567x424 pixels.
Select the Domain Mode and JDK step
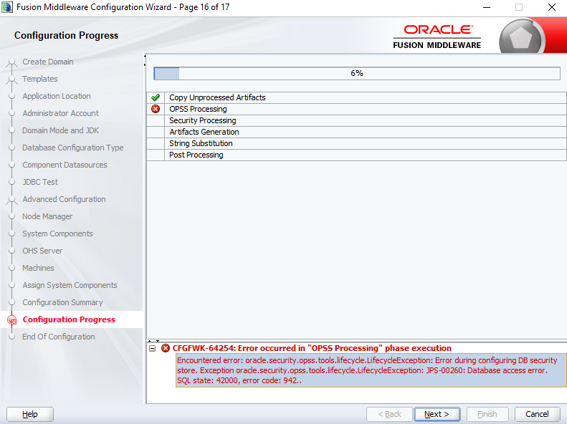pos(60,130)
